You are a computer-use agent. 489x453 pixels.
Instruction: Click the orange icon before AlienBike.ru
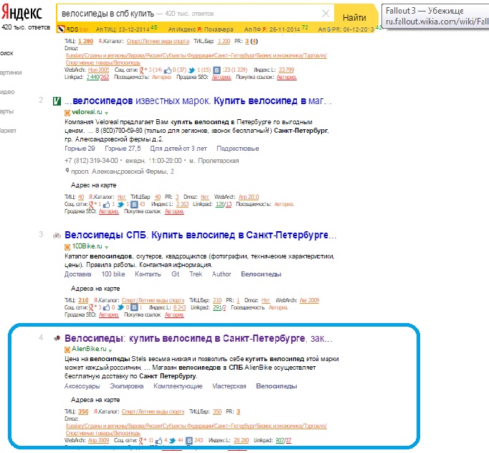67,350
